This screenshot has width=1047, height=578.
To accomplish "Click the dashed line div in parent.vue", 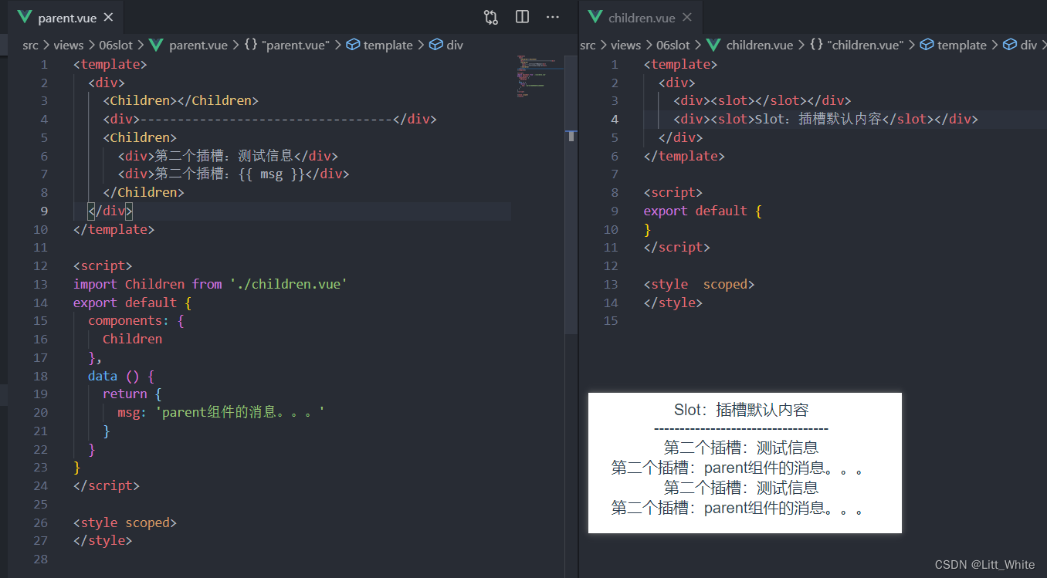I will tap(270, 119).
